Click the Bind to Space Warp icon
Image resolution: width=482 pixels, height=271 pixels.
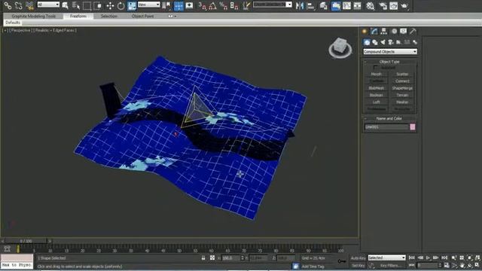29,5
